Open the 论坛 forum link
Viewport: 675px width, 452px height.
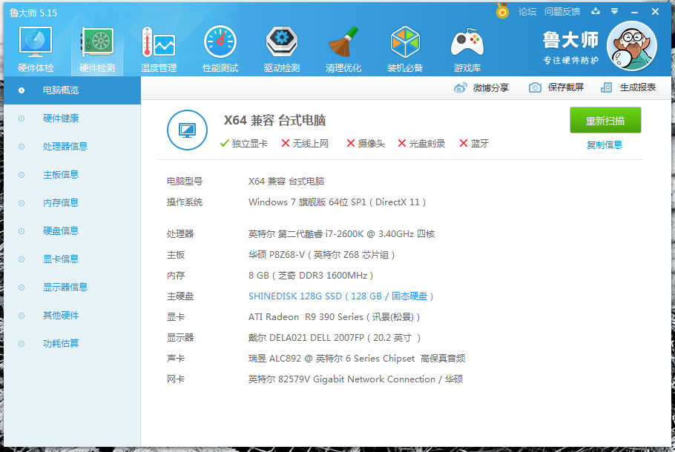(x=527, y=12)
